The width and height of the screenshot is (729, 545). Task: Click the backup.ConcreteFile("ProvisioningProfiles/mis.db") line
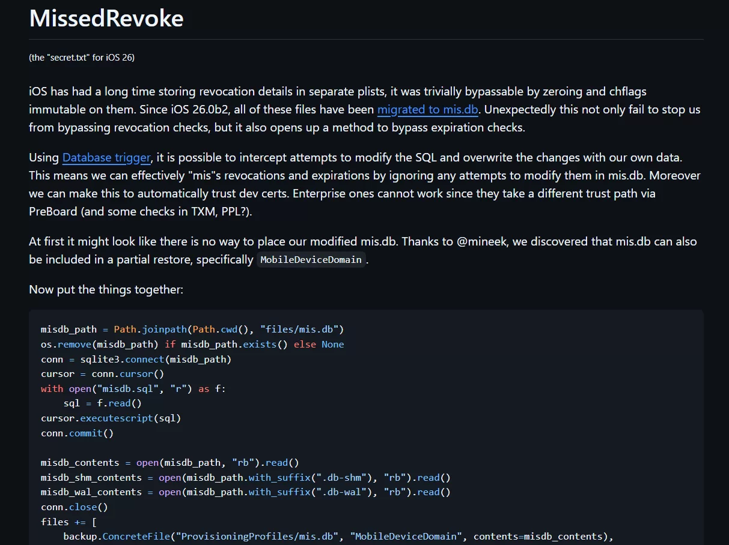tap(338, 536)
